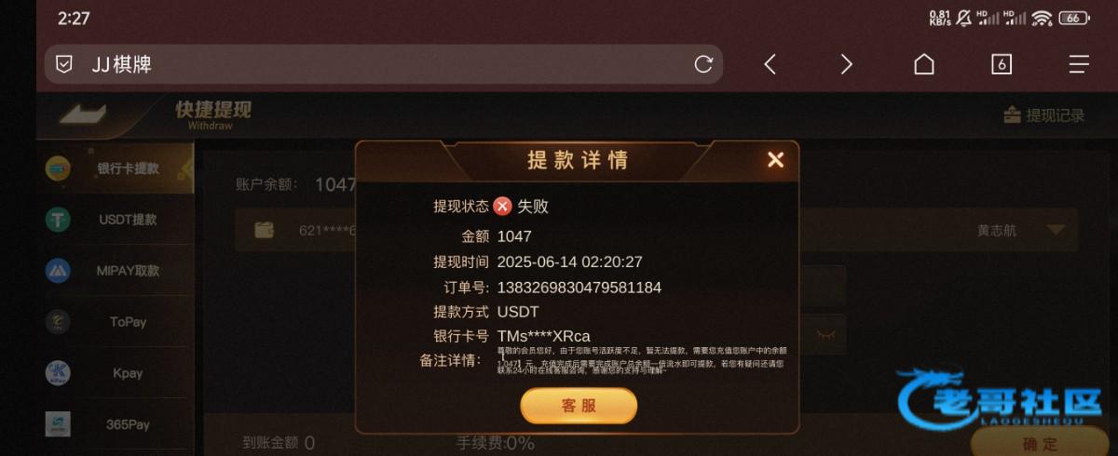This screenshot has width=1118, height=456.
Task: Open the browser home page icon
Action: point(923,64)
